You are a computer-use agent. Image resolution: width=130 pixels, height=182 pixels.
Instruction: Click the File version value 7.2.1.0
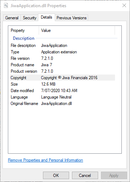click(47, 58)
